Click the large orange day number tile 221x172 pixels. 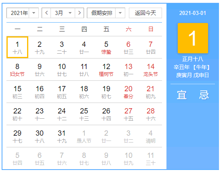(193, 38)
